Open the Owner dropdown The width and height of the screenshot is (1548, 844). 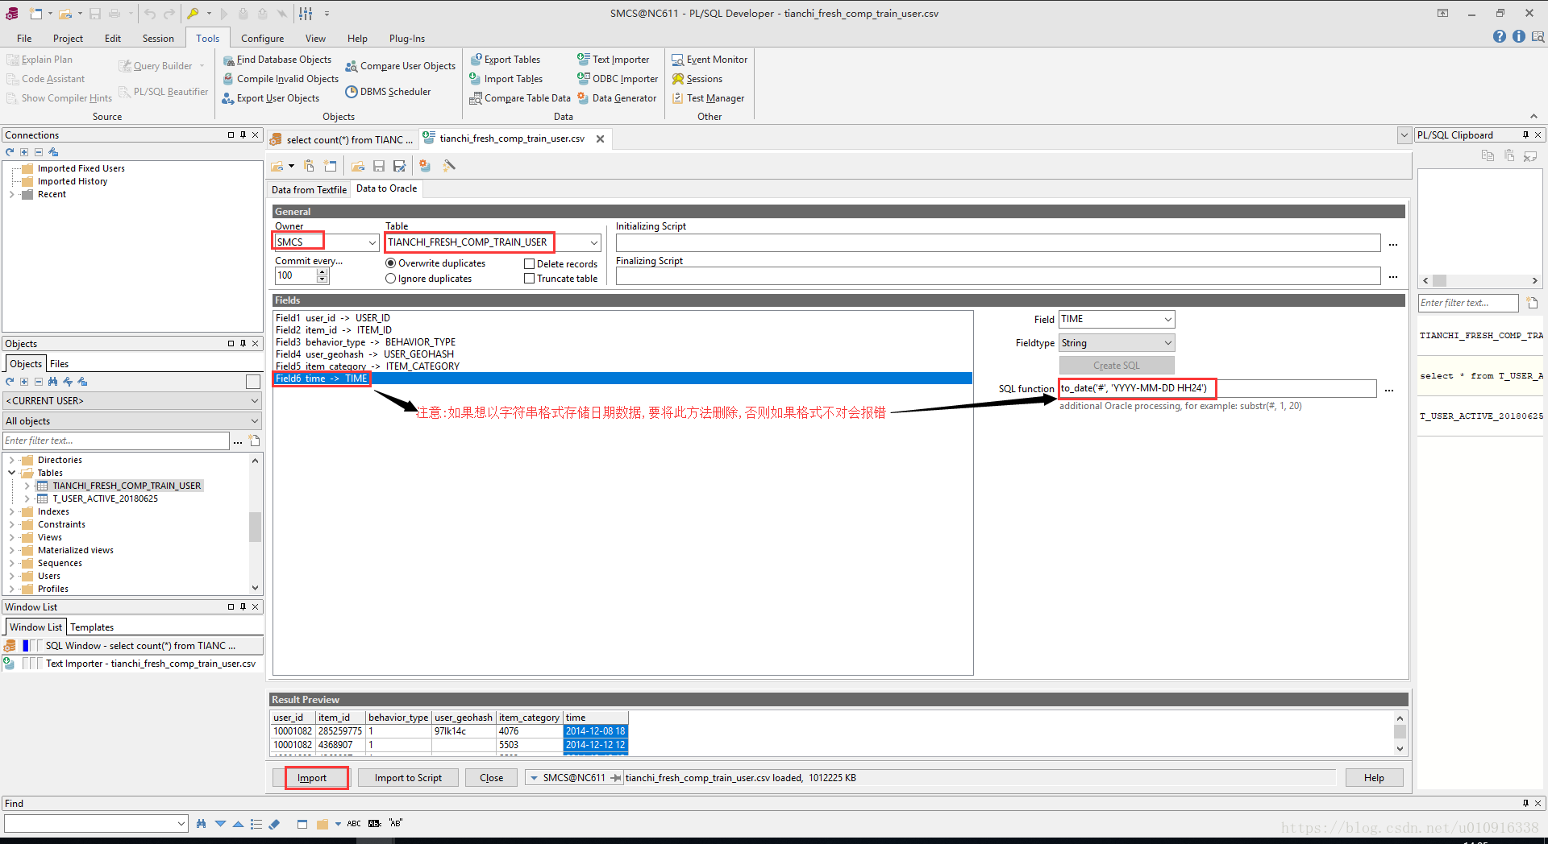(372, 242)
